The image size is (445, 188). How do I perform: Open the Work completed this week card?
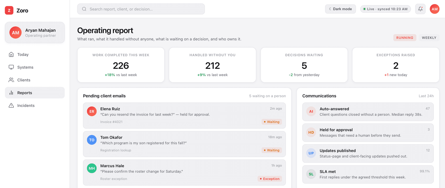point(121,65)
